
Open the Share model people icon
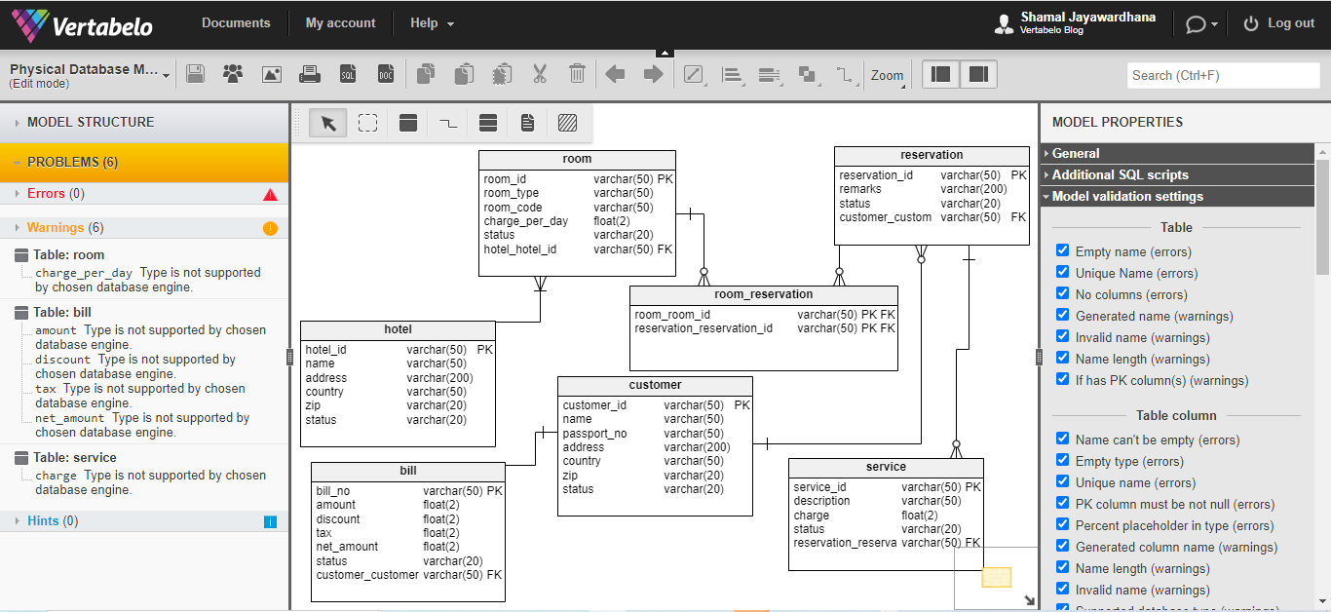(233, 74)
